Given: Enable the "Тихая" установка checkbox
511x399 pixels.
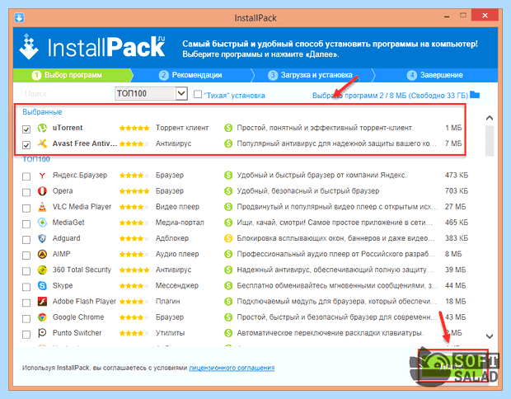Looking at the screenshot, I should 198,94.
